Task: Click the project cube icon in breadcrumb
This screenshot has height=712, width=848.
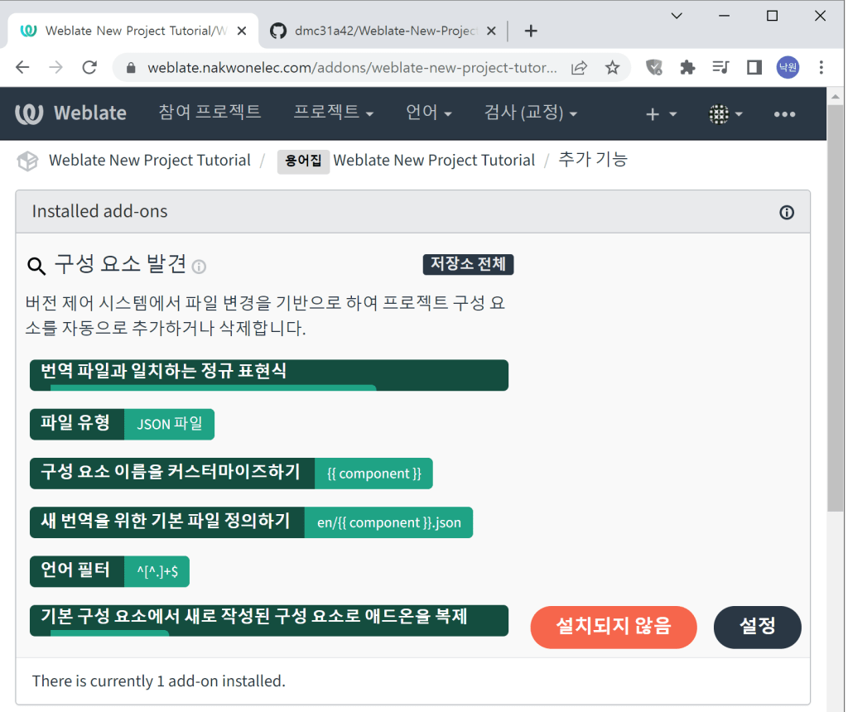Action: 28,161
